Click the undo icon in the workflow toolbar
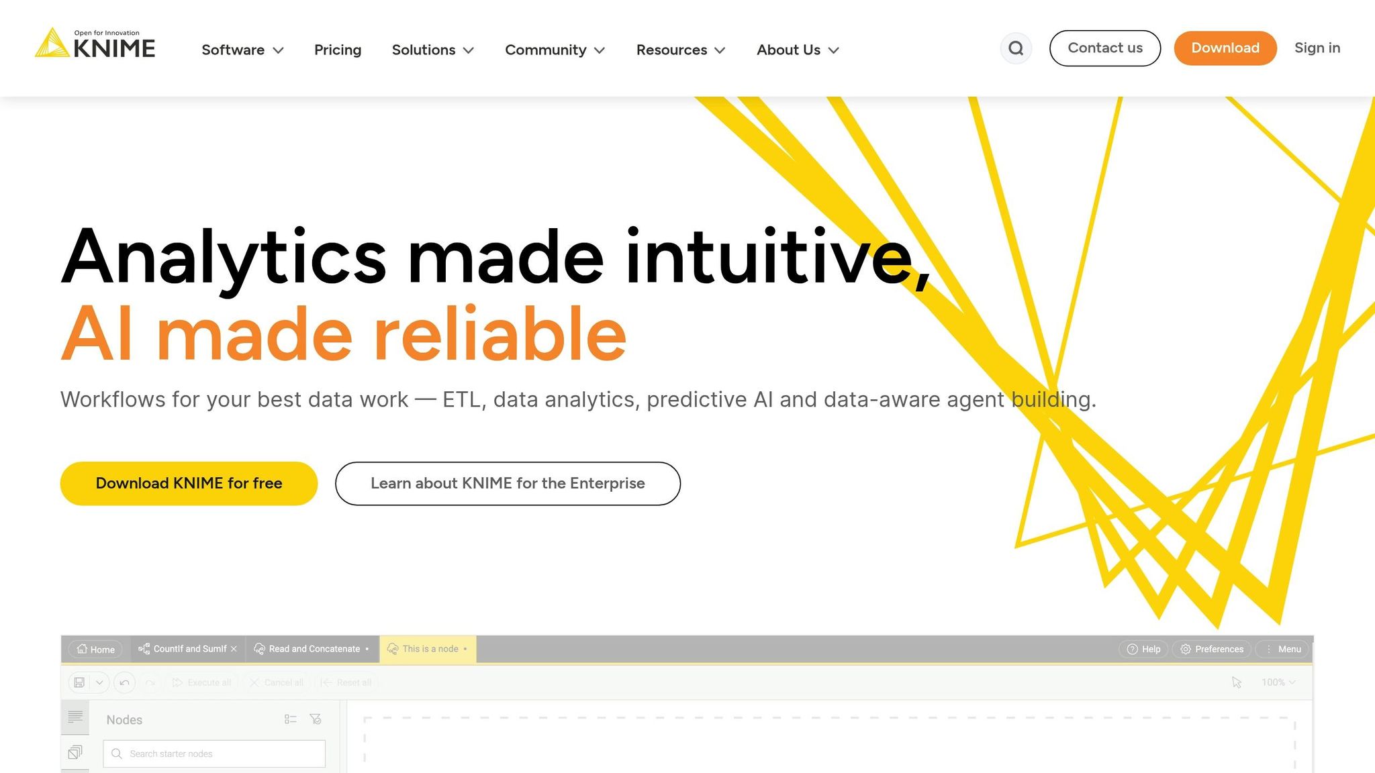 tap(124, 682)
